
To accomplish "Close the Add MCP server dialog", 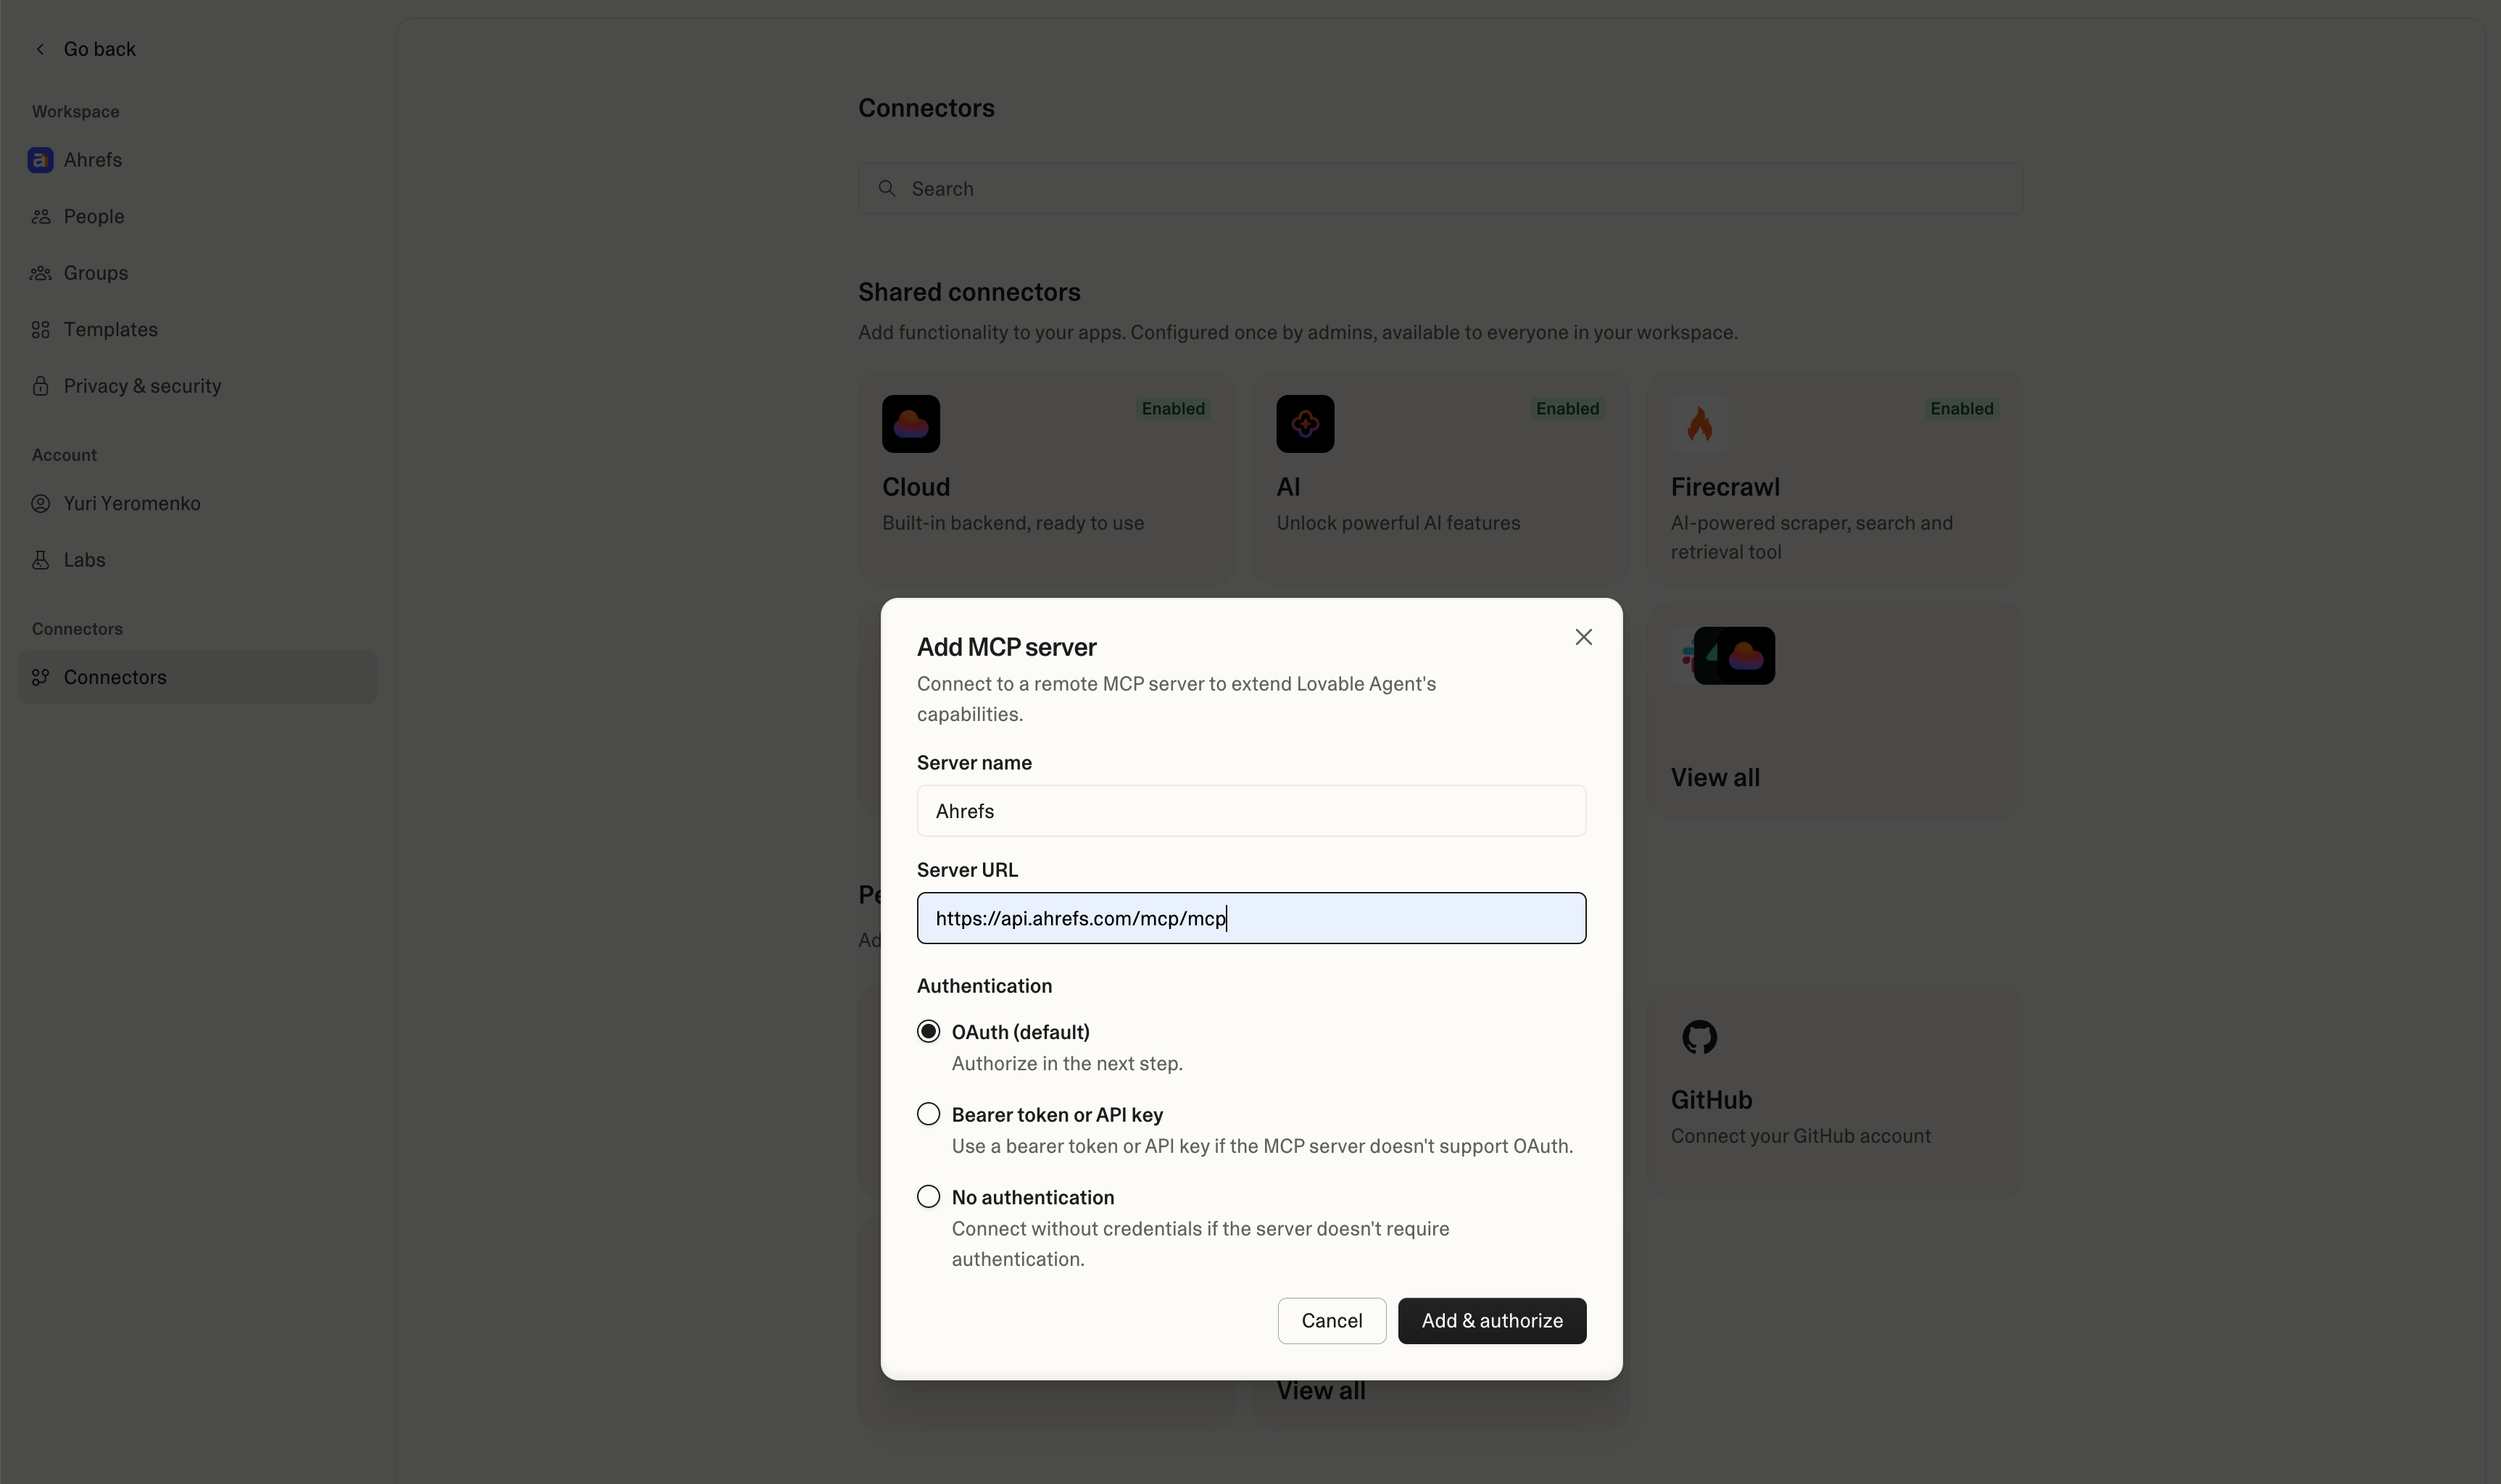I will point(1583,637).
